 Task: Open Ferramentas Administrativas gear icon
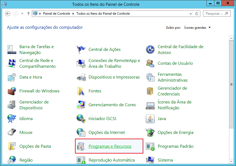150,77
